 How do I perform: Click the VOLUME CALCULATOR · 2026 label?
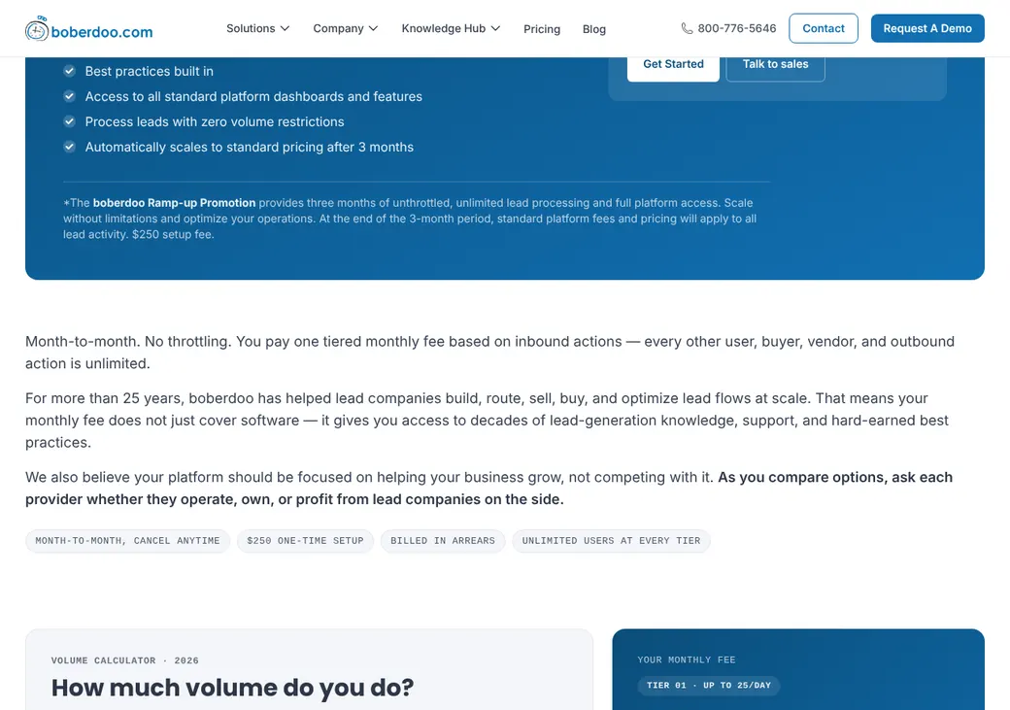coord(125,660)
